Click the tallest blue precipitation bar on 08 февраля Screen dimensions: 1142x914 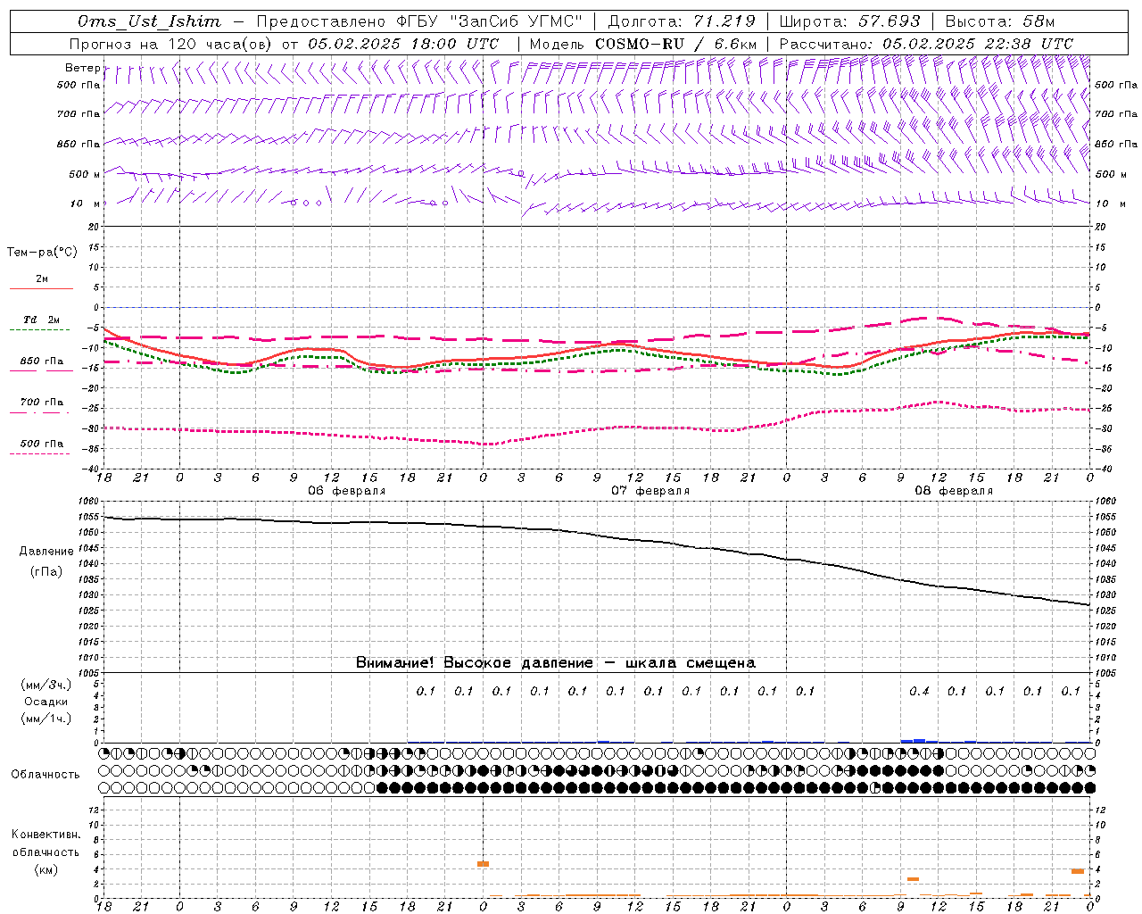[919, 741]
